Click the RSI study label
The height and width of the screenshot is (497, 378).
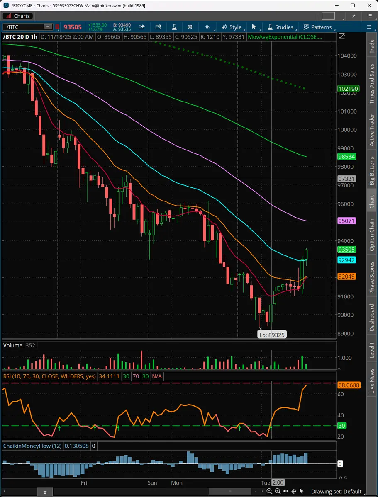pos(49,376)
